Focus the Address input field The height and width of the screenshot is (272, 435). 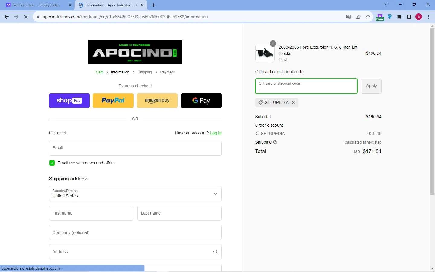[x=135, y=252]
